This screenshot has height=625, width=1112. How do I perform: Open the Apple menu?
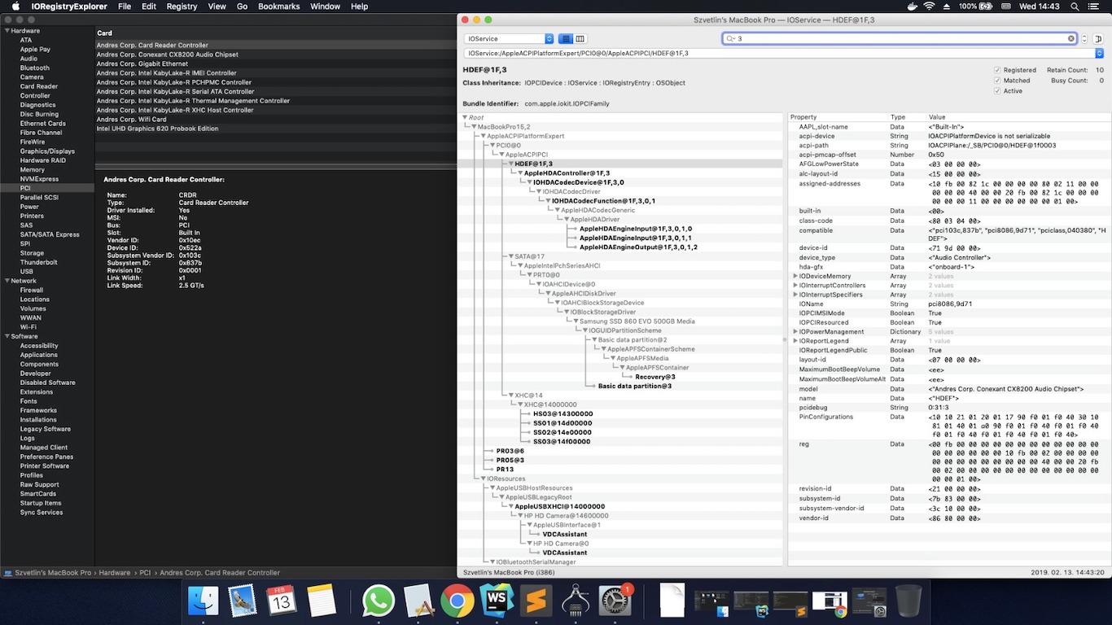coord(15,7)
